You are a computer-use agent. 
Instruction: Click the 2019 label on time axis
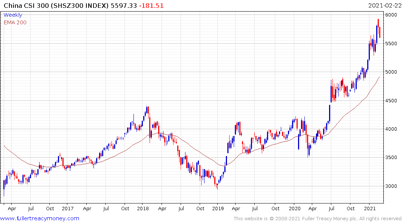tap(218, 208)
